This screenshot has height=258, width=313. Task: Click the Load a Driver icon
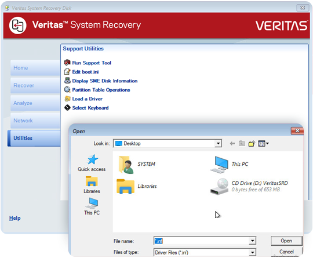(x=67, y=99)
